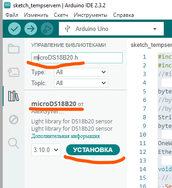Click line number 8 in editor gutter
This screenshot has width=172, height=188.
(144, 117)
